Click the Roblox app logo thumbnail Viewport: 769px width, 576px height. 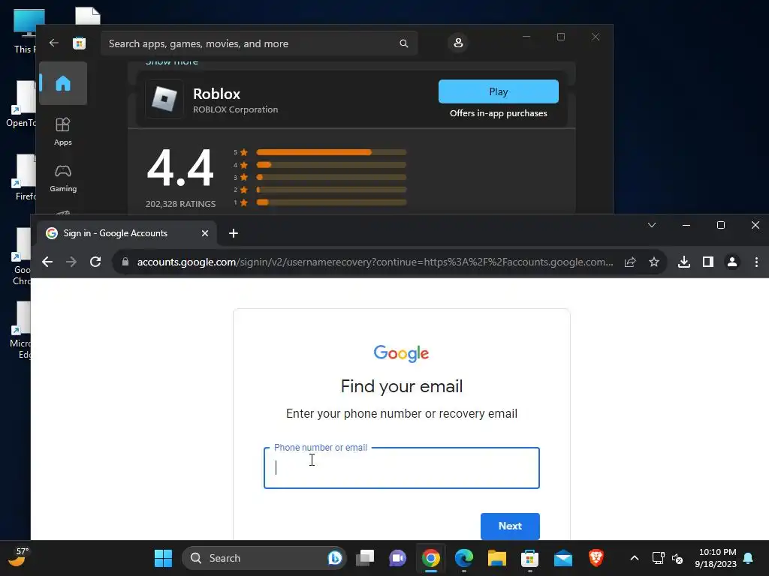click(164, 100)
